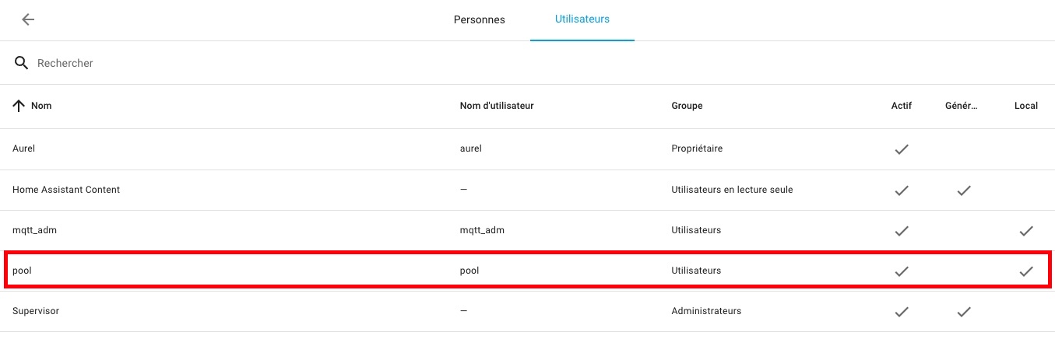Screen dimensions: 1055x339
Task: Click pool's Actif checkmark
Action: pos(902,271)
